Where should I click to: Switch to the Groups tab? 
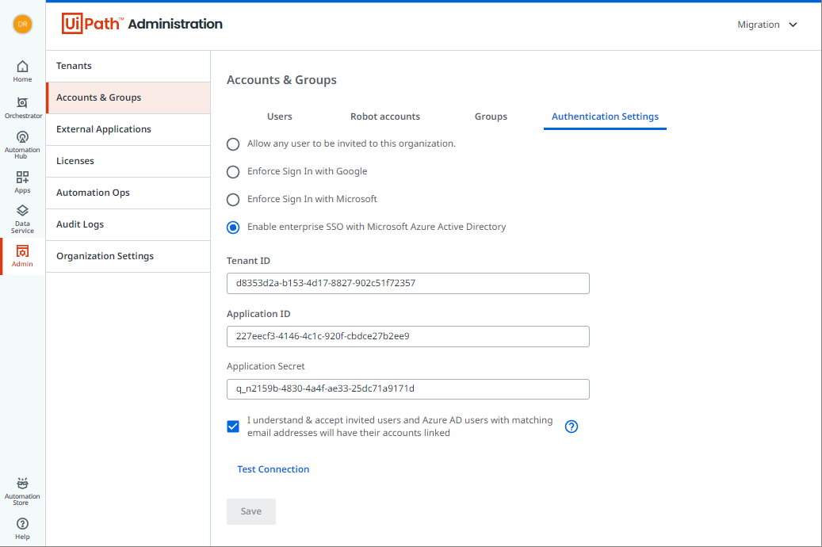tap(491, 117)
